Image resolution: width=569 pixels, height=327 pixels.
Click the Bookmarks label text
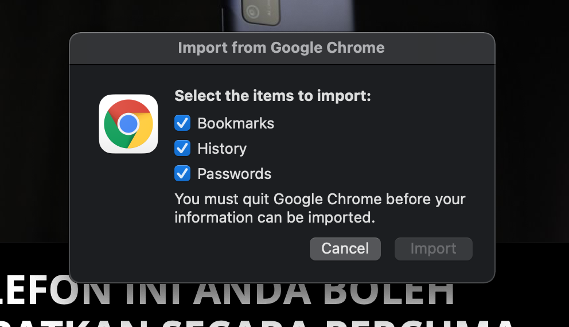tap(236, 123)
